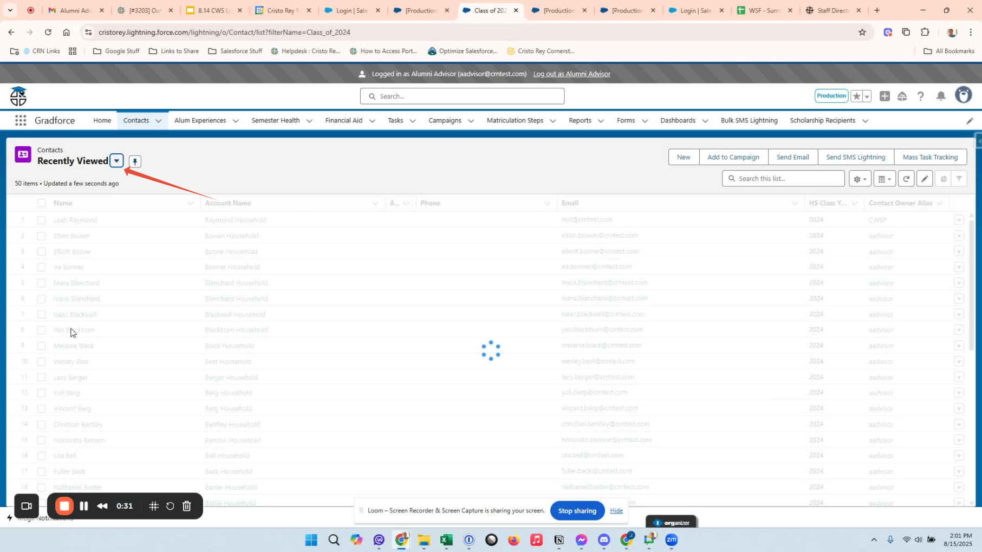Open the Scholarship Recipients tab
This screenshot has height=552, width=982.
pos(822,120)
